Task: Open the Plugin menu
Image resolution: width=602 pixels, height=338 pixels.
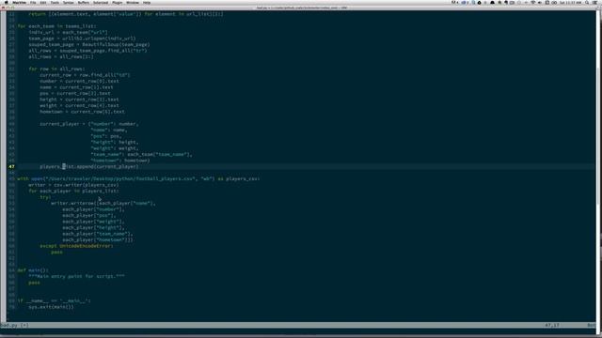Action: click(x=117, y=2)
